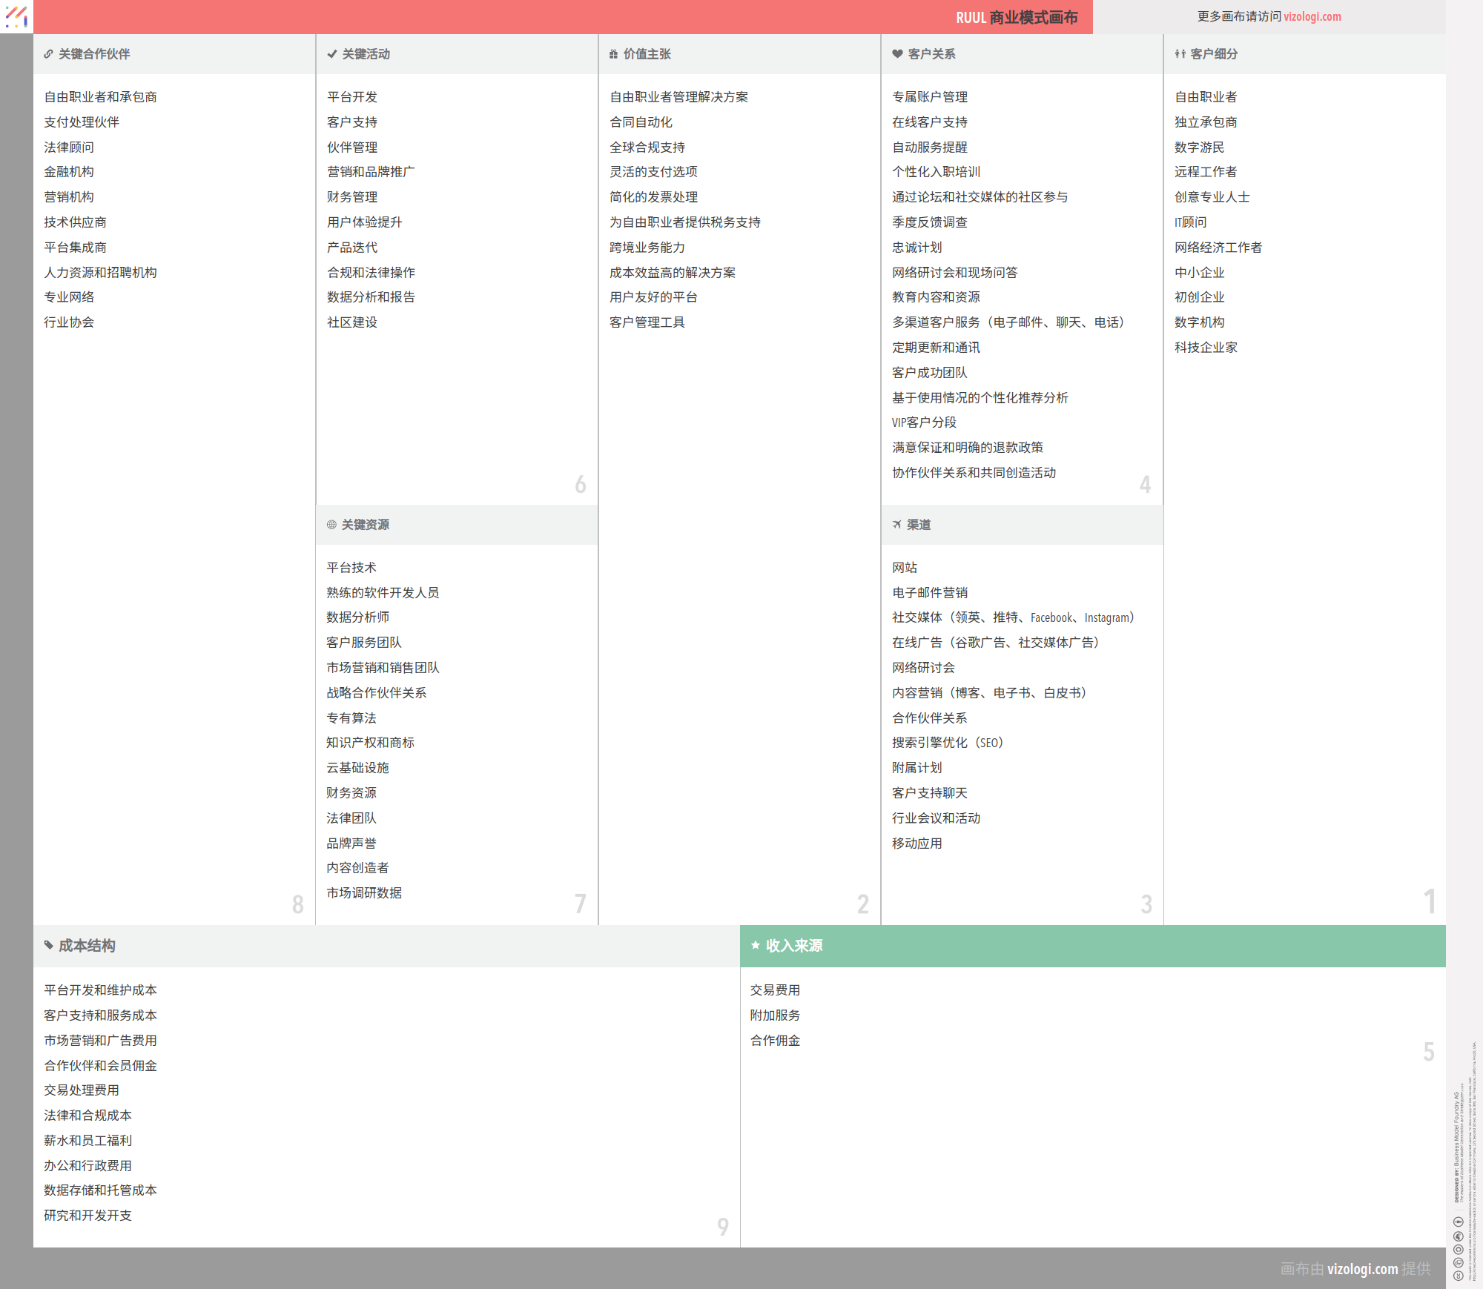Click the 自由职业者管理解决方案 item
The width and height of the screenshot is (1483, 1289).
pos(678,97)
